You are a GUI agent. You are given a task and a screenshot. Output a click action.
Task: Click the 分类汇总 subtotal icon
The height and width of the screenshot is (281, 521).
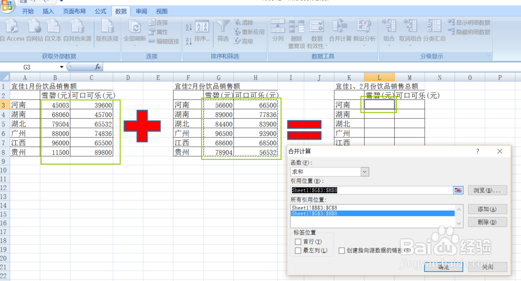pyautogui.click(x=435, y=30)
